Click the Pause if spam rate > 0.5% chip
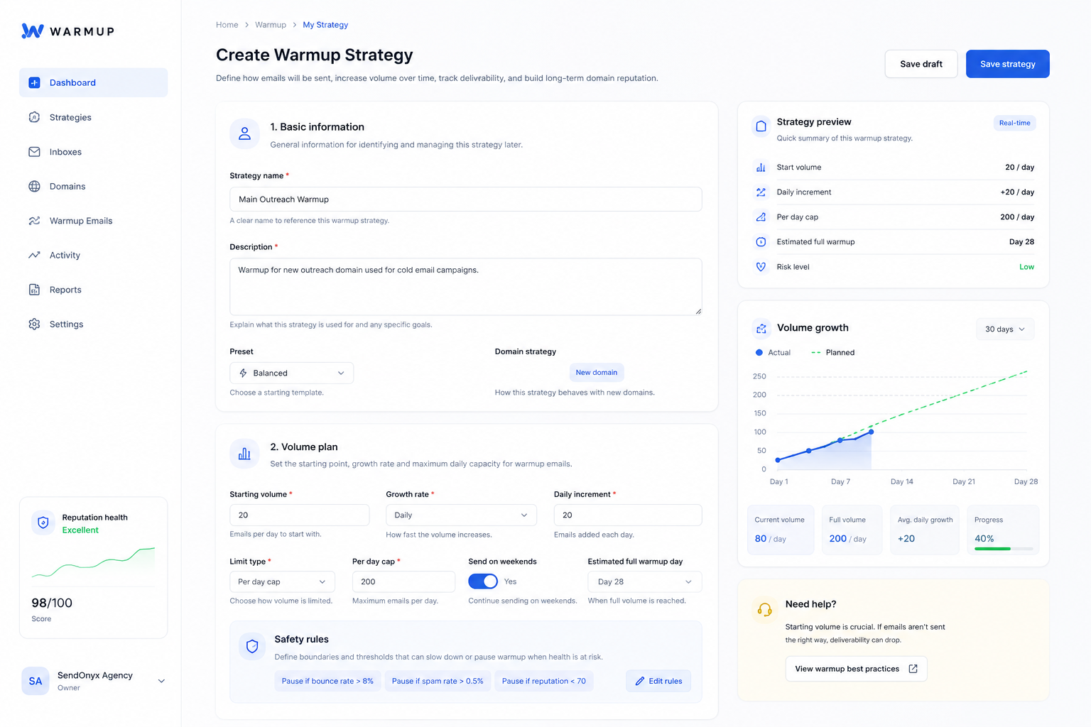The width and height of the screenshot is (1091, 727). (x=438, y=681)
